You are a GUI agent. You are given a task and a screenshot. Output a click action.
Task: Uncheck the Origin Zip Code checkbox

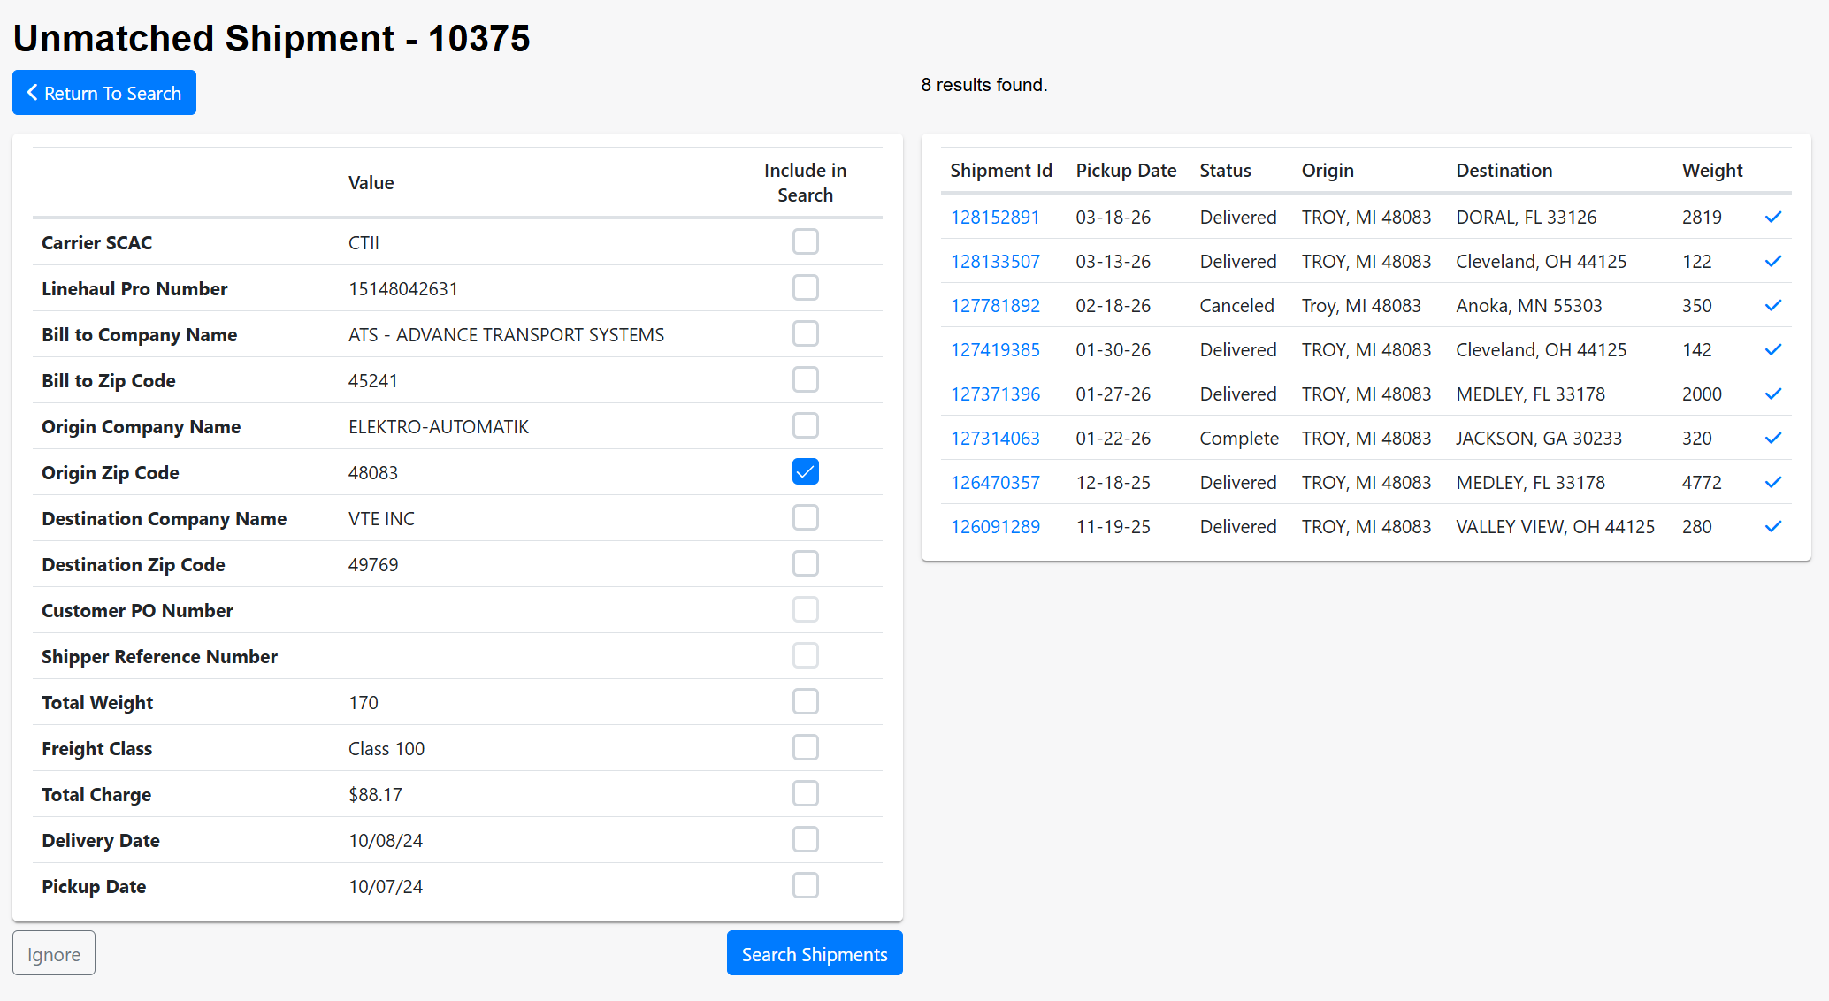(805, 471)
